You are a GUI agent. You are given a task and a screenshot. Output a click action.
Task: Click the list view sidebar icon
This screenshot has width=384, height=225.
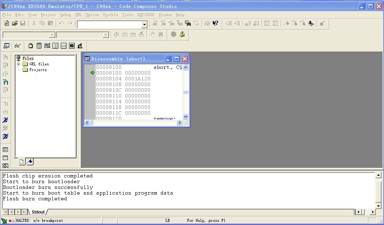(x=5, y=158)
